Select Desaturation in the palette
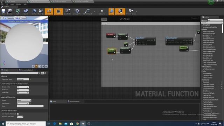 207,73
